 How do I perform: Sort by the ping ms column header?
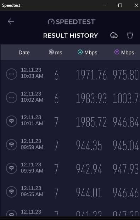point(55,53)
